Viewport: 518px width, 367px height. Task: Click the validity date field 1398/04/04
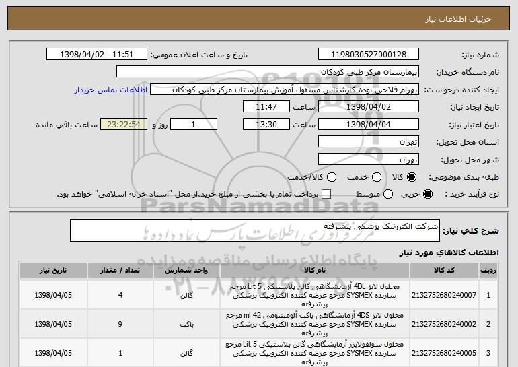(x=369, y=125)
